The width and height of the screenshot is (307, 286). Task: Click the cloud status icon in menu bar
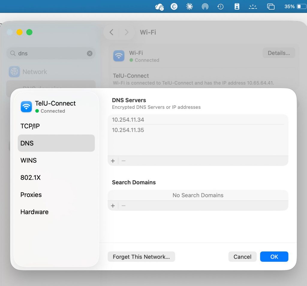[x=159, y=7]
